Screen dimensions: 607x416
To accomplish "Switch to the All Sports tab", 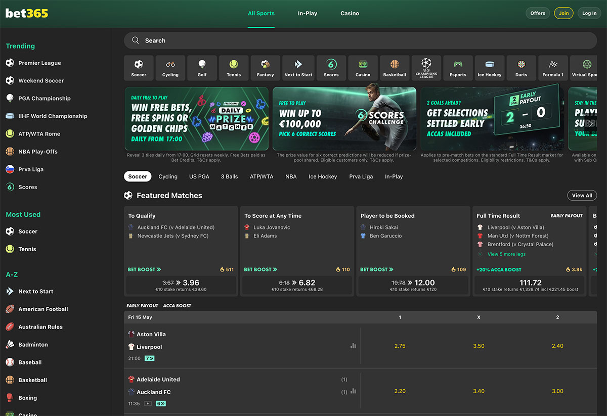I will [x=261, y=14].
